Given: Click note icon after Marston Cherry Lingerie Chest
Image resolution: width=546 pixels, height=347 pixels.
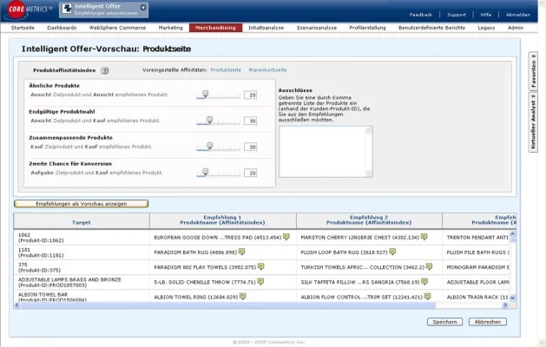Looking at the screenshot, I should click(424, 237).
